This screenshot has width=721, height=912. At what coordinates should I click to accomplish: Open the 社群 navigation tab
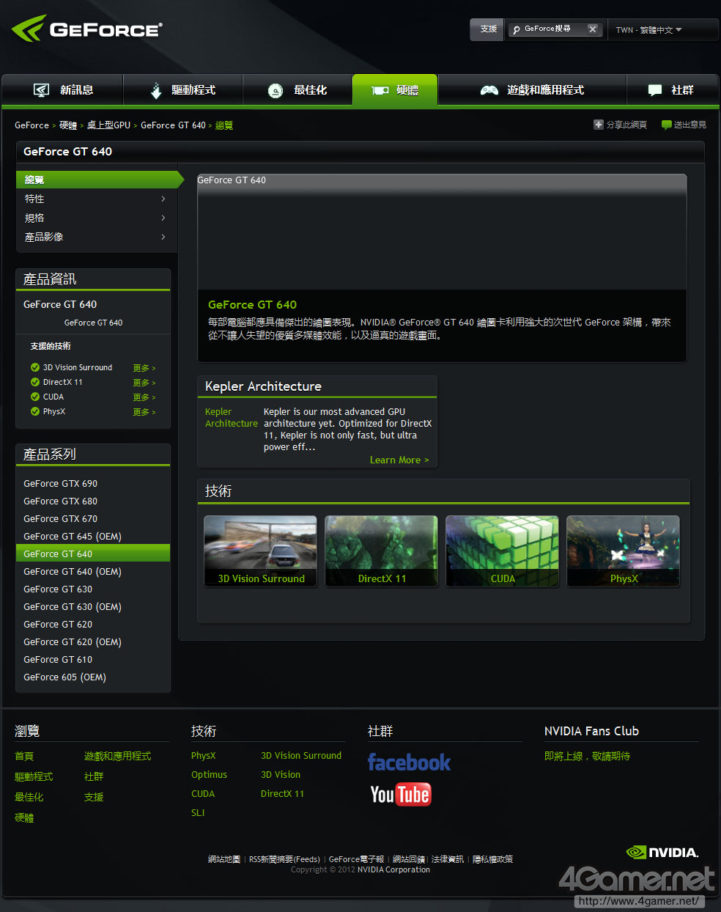click(x=673, y=90)
